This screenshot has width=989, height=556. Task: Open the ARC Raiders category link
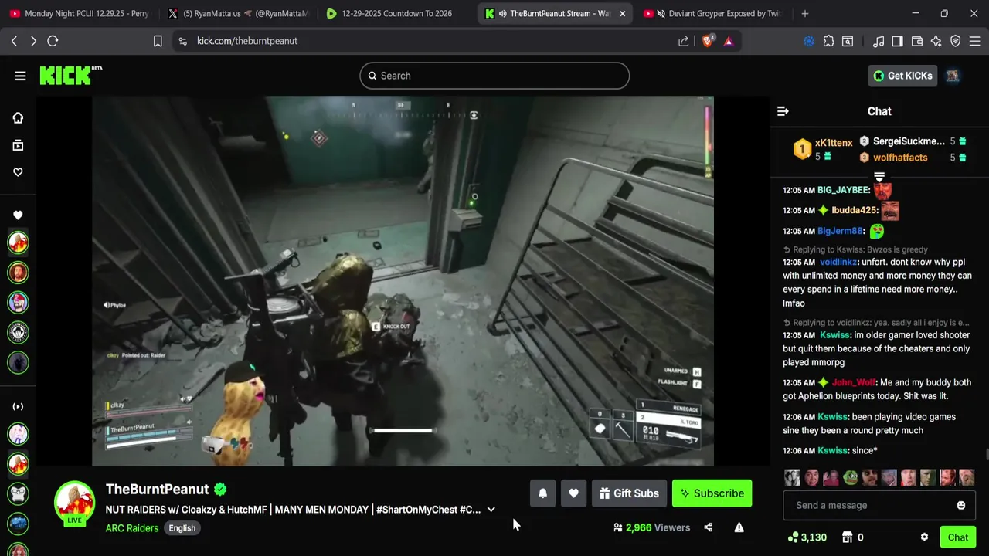coord(132,528)
